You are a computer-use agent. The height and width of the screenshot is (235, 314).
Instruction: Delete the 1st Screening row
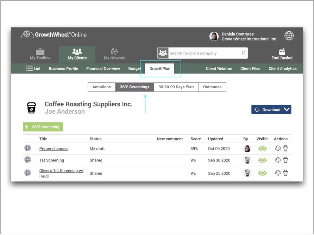pyautogui.click(x=285, y=160)
